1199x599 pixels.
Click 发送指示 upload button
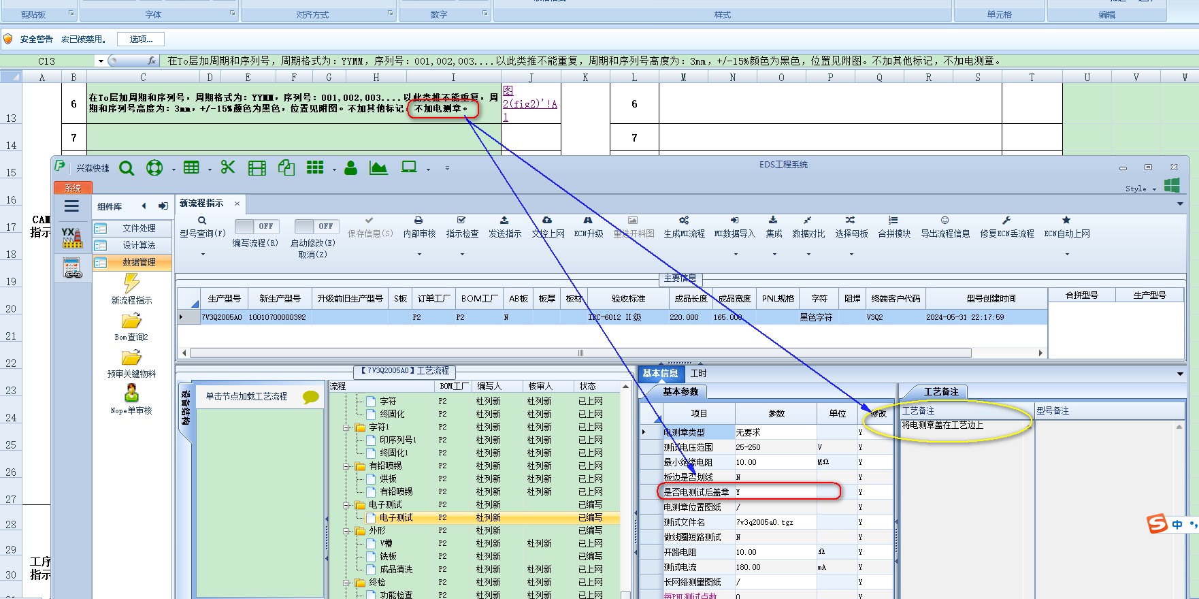point(504,227)
